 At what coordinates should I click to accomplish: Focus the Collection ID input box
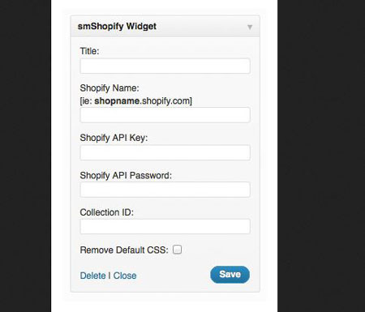(x=165, y=226)
